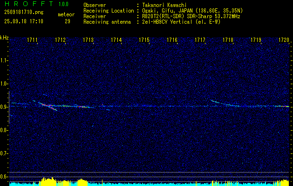
Task: Click the red meteor echo near 1712
Action: (x=48, y=106)
